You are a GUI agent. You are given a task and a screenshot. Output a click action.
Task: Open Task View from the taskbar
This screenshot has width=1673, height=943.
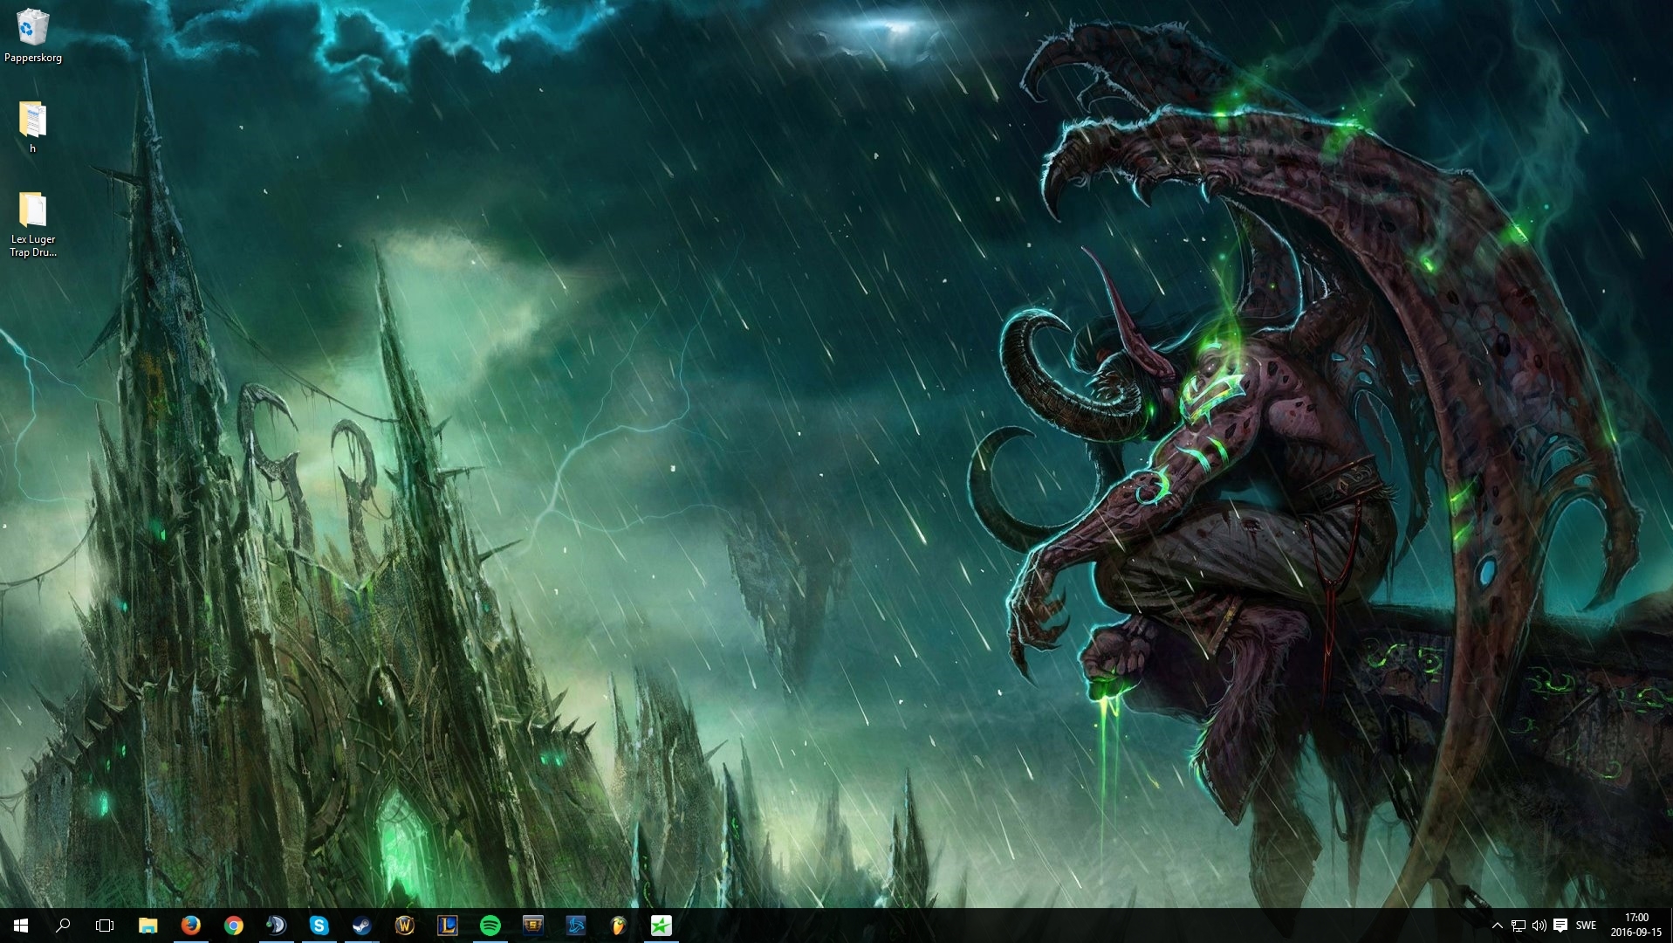click(105, 926)
